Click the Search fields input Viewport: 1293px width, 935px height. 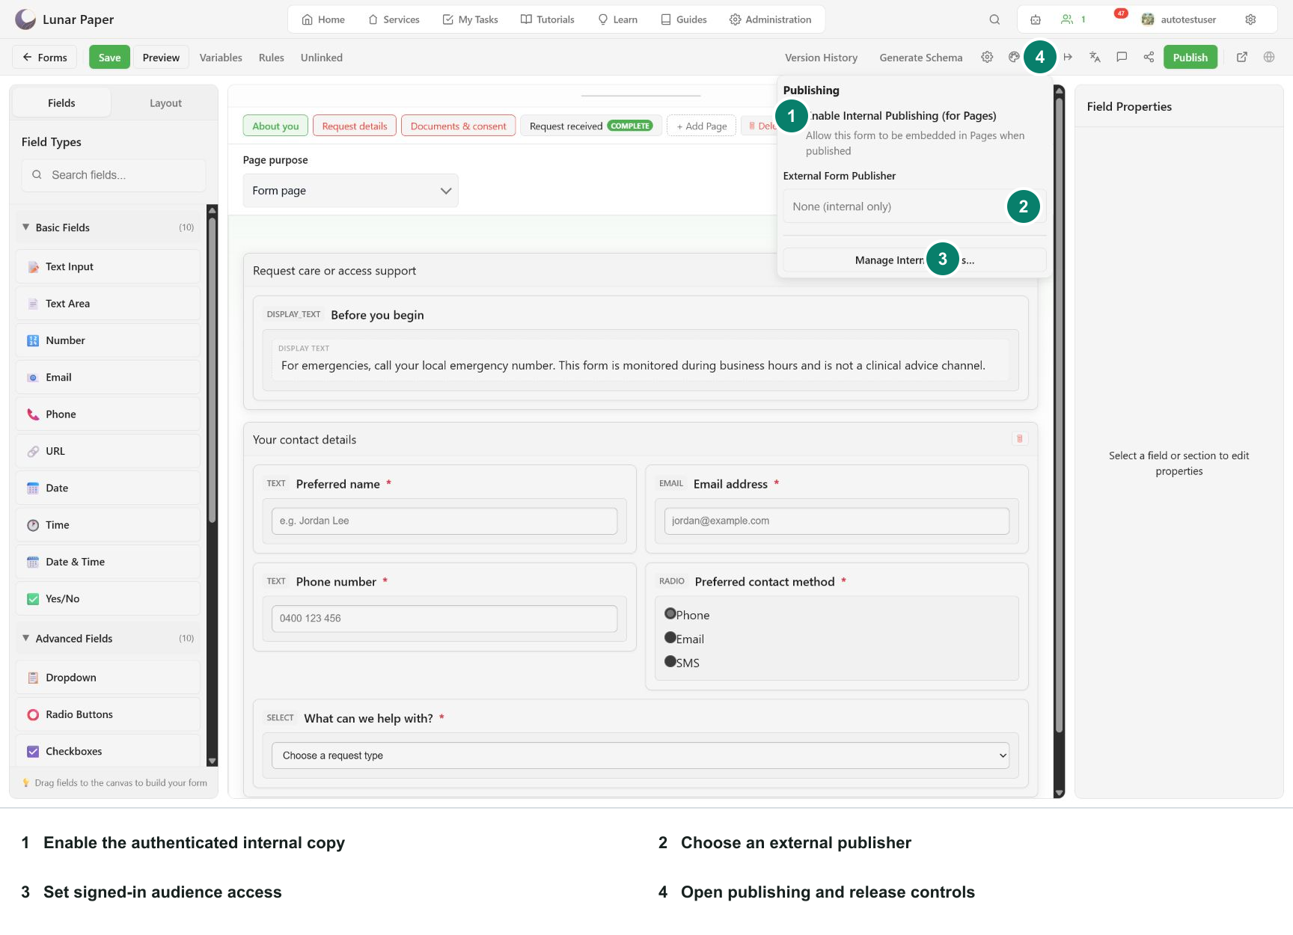tap(114, 175)
